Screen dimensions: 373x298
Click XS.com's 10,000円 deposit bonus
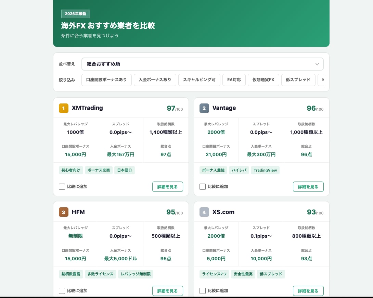(261, 259)
